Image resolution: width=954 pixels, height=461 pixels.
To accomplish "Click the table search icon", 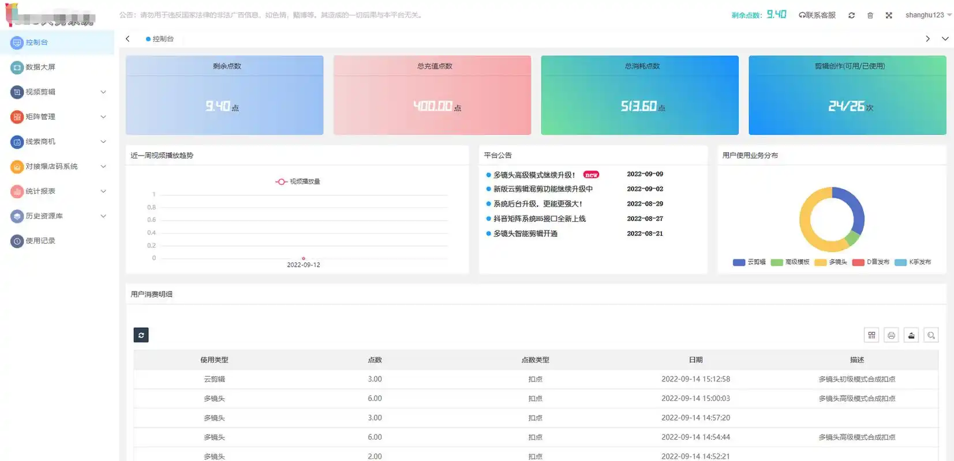I will coord(931,335).
